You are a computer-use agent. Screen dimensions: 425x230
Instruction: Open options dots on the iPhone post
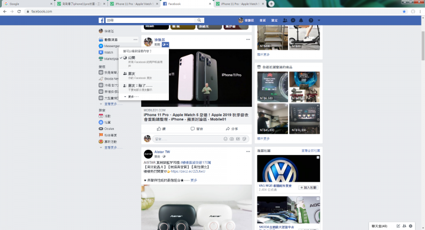tap(248, 40)
